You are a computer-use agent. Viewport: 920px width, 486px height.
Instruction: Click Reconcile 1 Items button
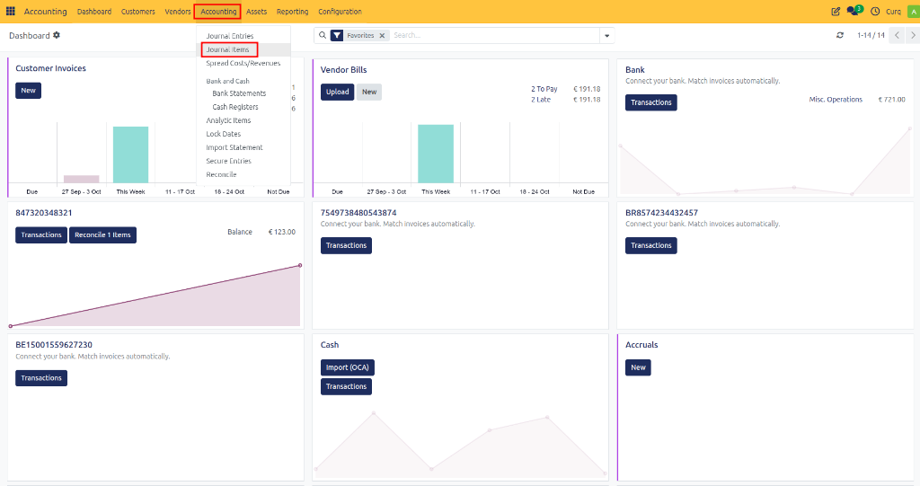click(102, 234)
